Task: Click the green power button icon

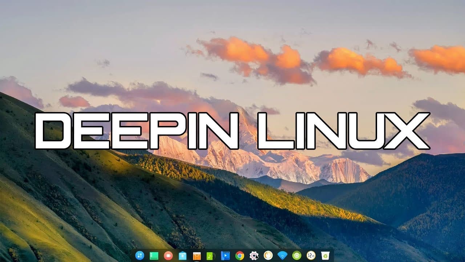Action: (x=297, y=255)
